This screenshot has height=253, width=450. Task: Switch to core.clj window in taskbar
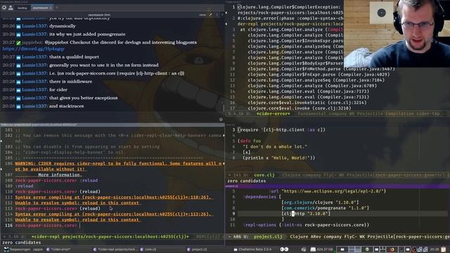[148, 249]
